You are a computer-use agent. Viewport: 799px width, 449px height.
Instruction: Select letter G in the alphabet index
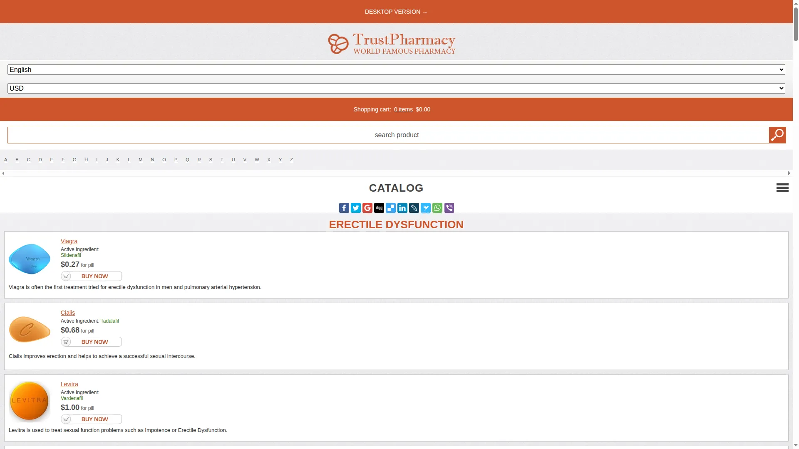(x=74, y=160)
